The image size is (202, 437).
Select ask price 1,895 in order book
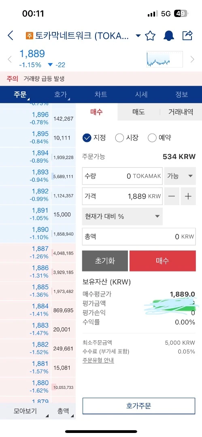click(x=26, y=138)
